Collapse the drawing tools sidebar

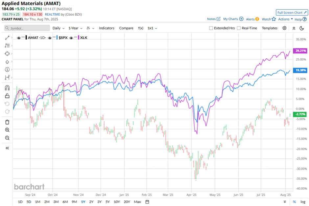[x=7, y=148]
